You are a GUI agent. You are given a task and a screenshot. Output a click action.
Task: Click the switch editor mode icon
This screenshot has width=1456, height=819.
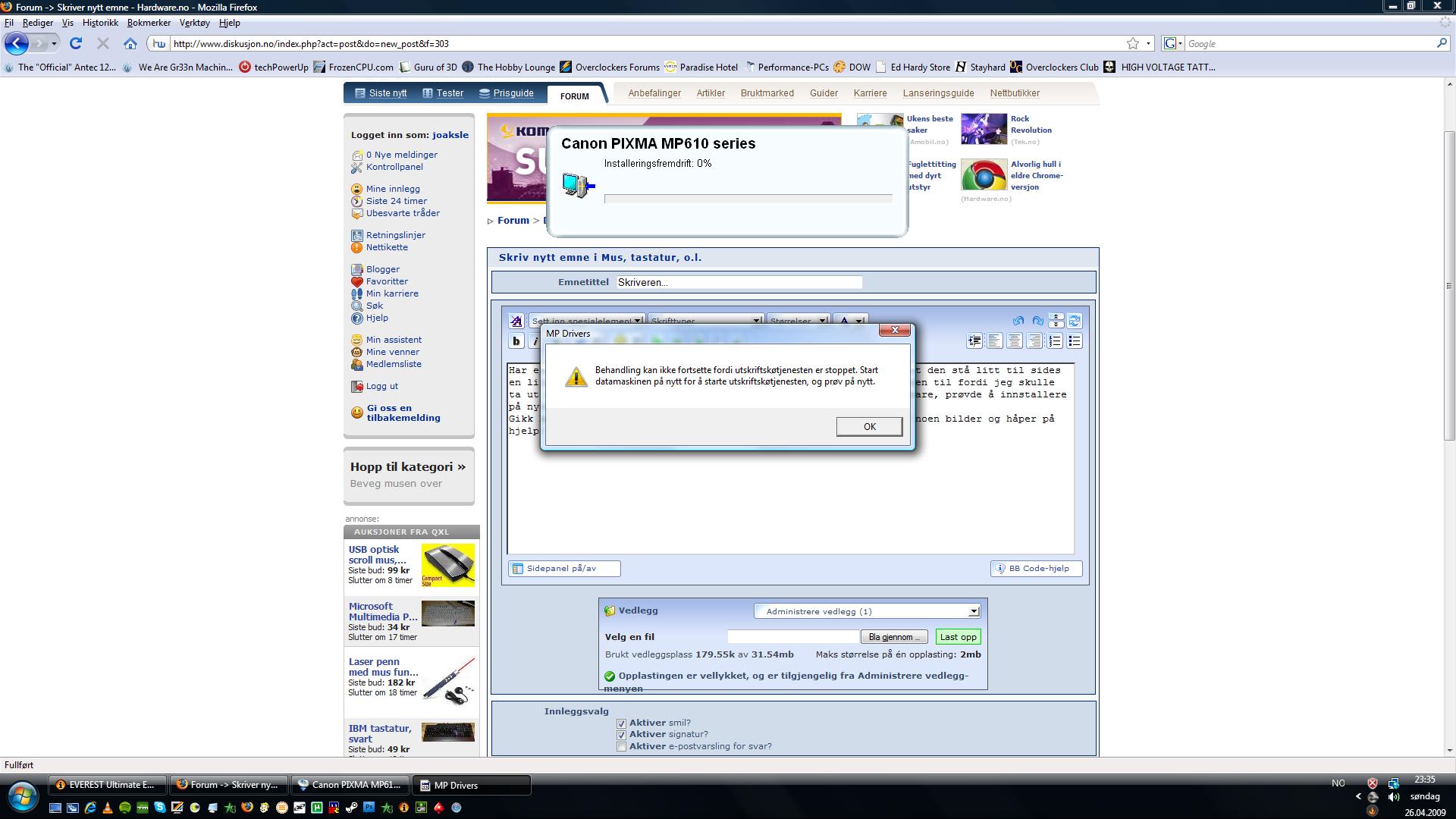point(1075,321)
